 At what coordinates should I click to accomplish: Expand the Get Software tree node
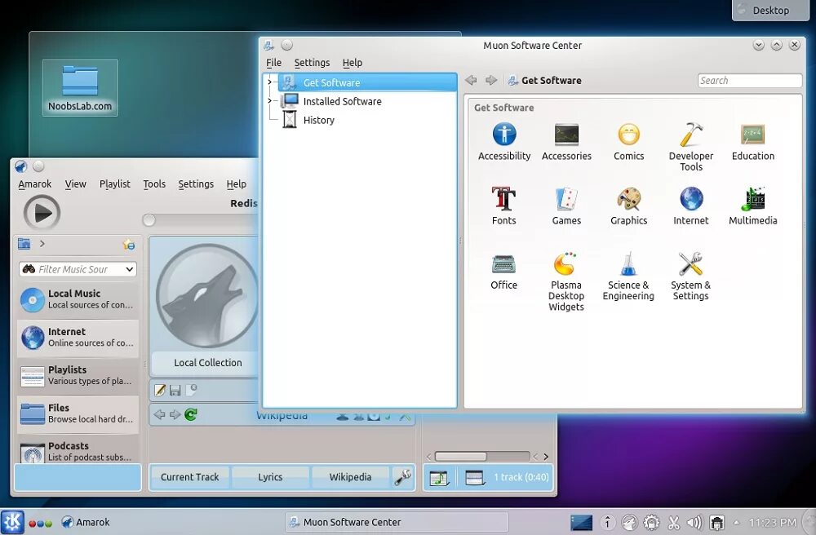tap(269, 82)
